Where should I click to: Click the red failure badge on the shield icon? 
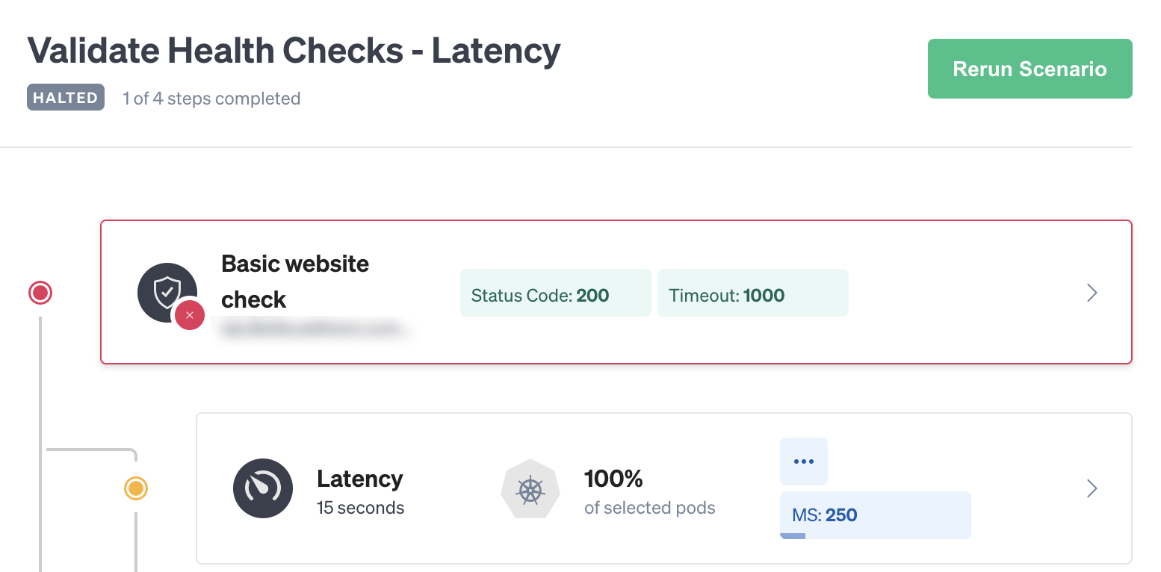(190, 315)
